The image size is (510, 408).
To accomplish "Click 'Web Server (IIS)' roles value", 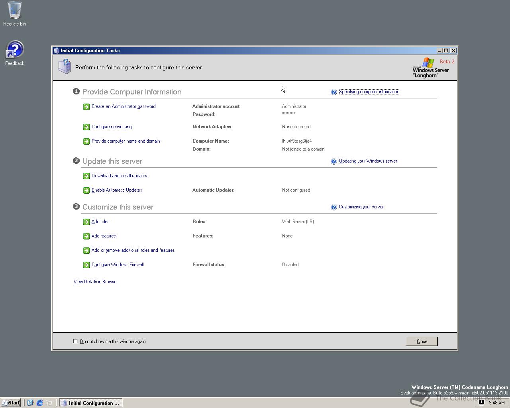I will point(298,222).
